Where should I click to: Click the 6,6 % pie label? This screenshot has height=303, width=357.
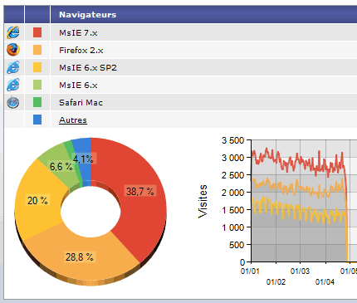[61, 167]
